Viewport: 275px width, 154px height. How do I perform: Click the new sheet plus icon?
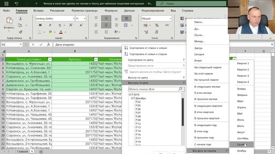pyautogui.click(x=41, y=152)
